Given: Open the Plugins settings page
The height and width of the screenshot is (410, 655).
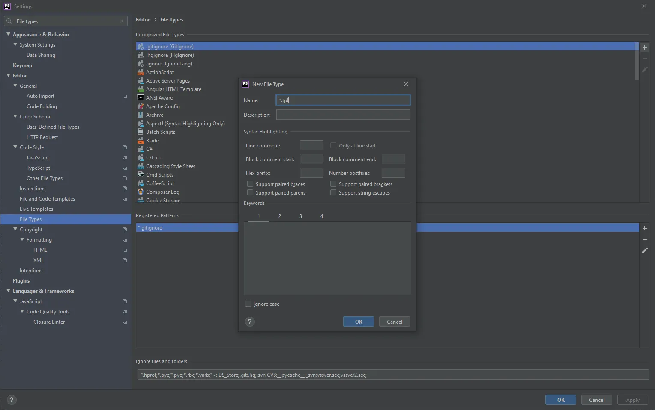Looking at the screenshot, I should click(21, 281).
